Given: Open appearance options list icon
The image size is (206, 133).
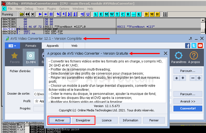Looking at the screenshot, I should (x=165, y=14).
